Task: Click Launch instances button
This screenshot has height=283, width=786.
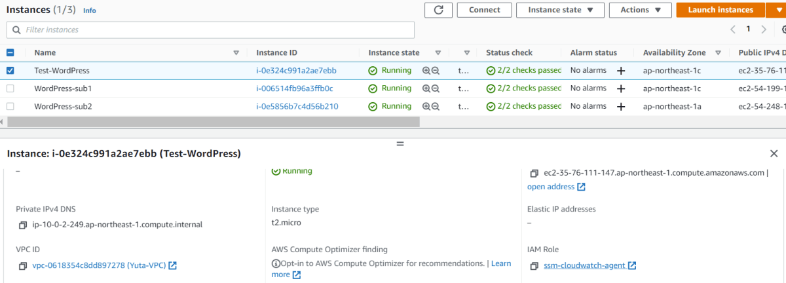Action: [x=720, y=10]
